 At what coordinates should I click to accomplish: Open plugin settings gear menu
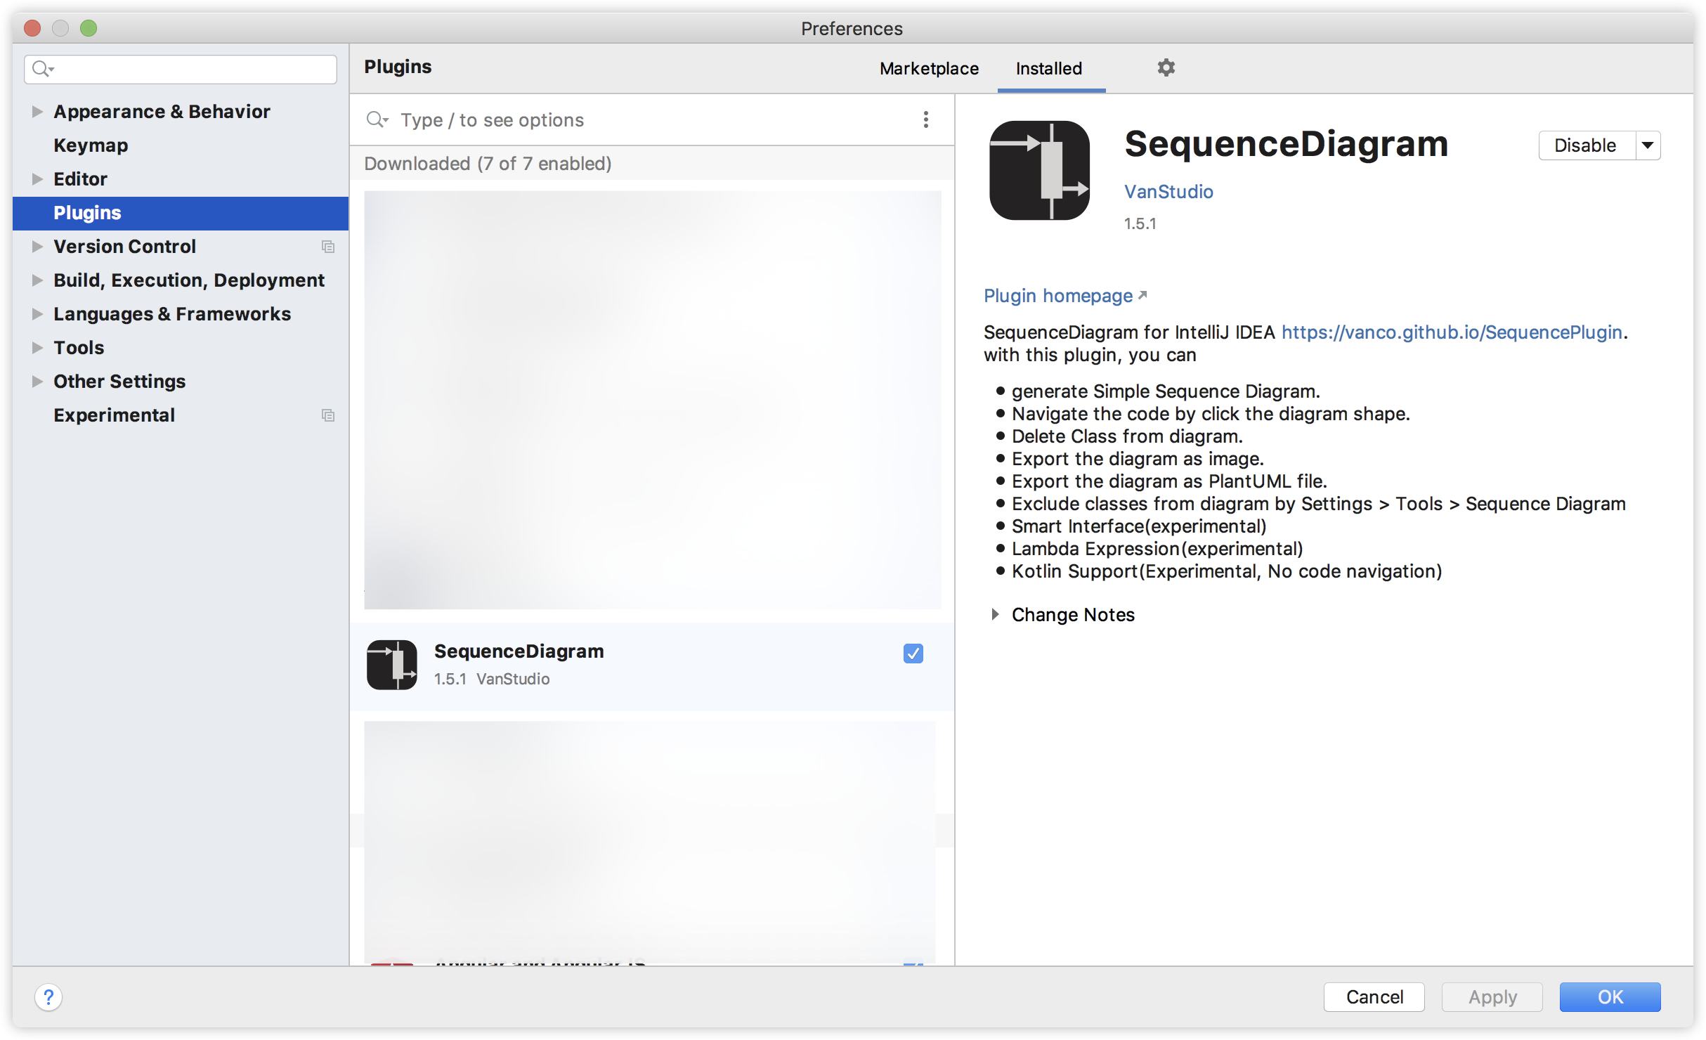[1166, 67]
